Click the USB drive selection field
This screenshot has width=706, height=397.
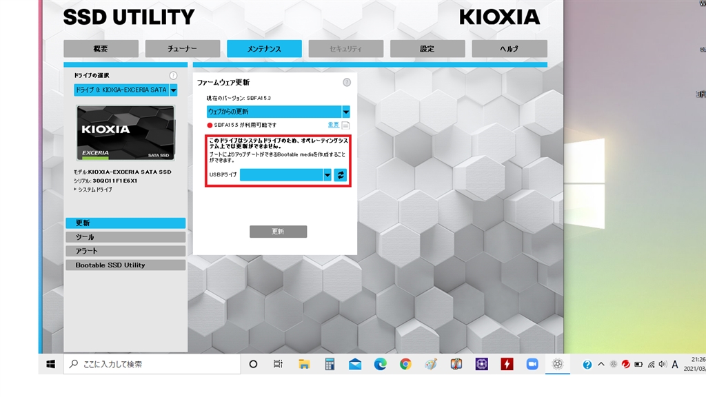[281, 174]
